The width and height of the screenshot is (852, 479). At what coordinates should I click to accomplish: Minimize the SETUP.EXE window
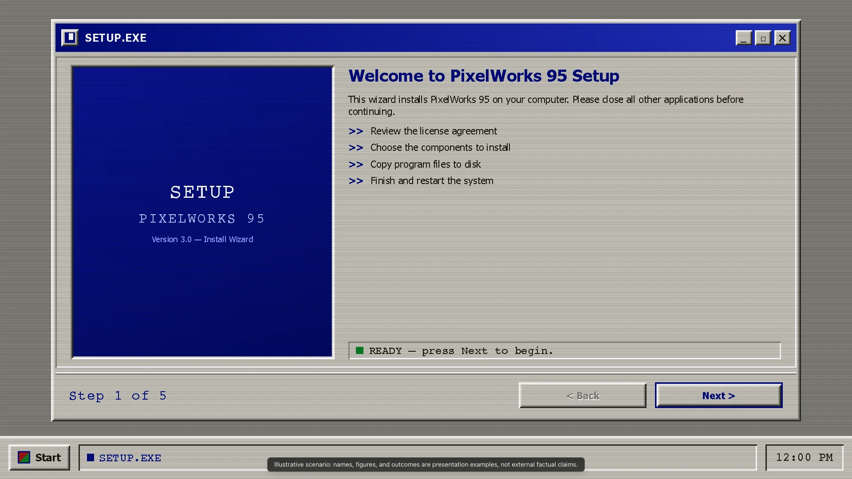click(744, 38)
